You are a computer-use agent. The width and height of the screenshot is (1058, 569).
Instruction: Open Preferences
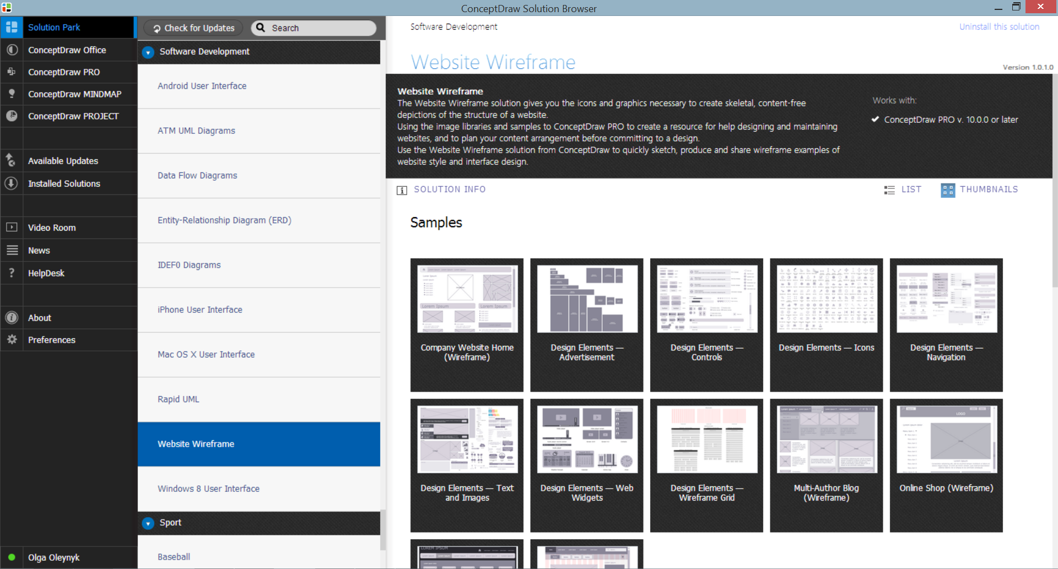point(68,340)
